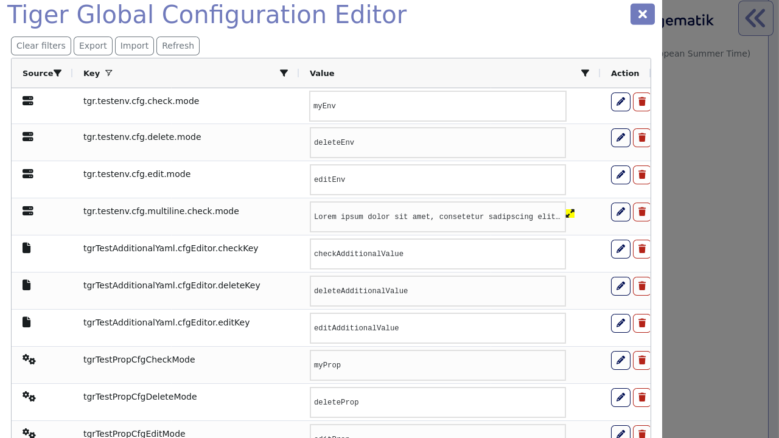Export the configuration
Screen dimensions: 779x438
[93, 46]
